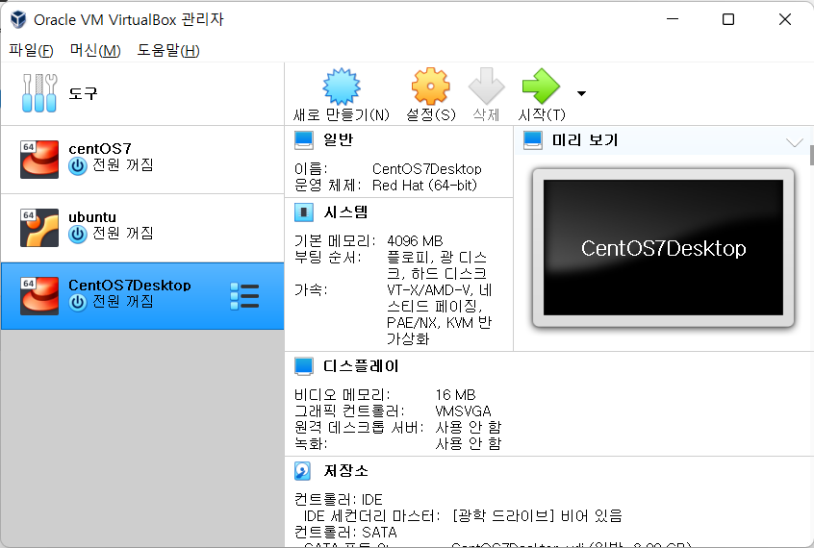The height and width of the screenshot is (548, 814).
Task: Click the 원격 데스크톱 서버 label
Action: (x=359, y=427)
